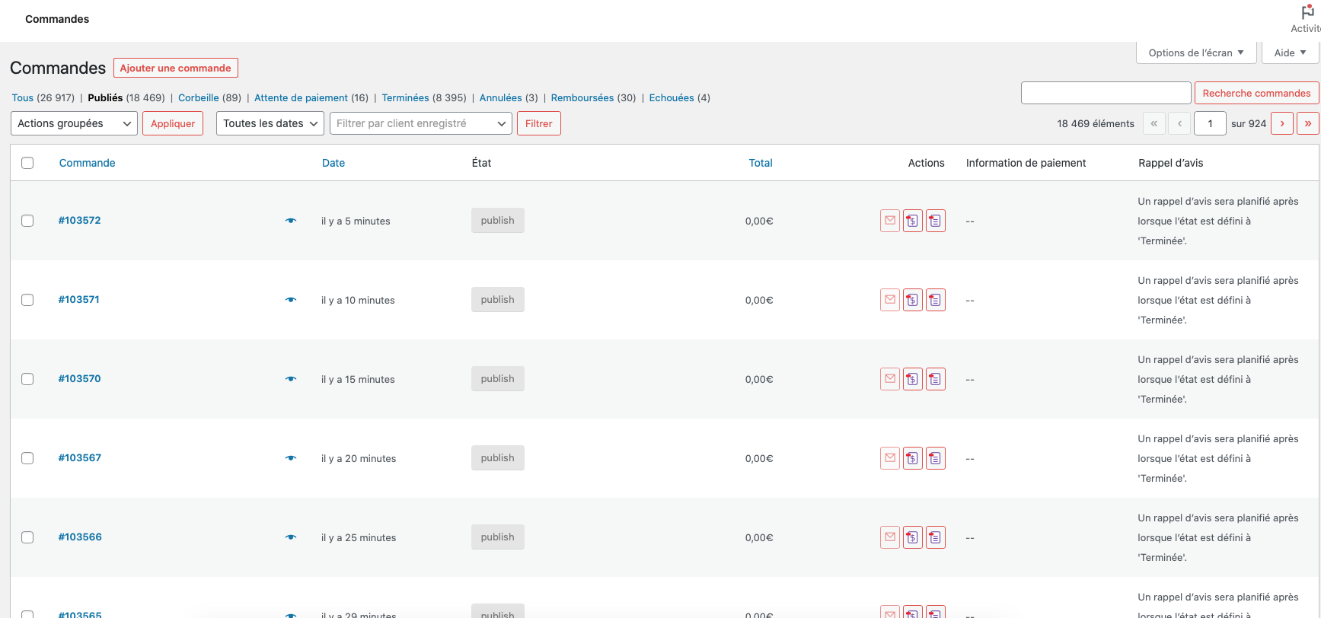Preview order #103571 with the eye icon
The image size is (1321, 618).
pyautogui.click(x=291, y=300)
